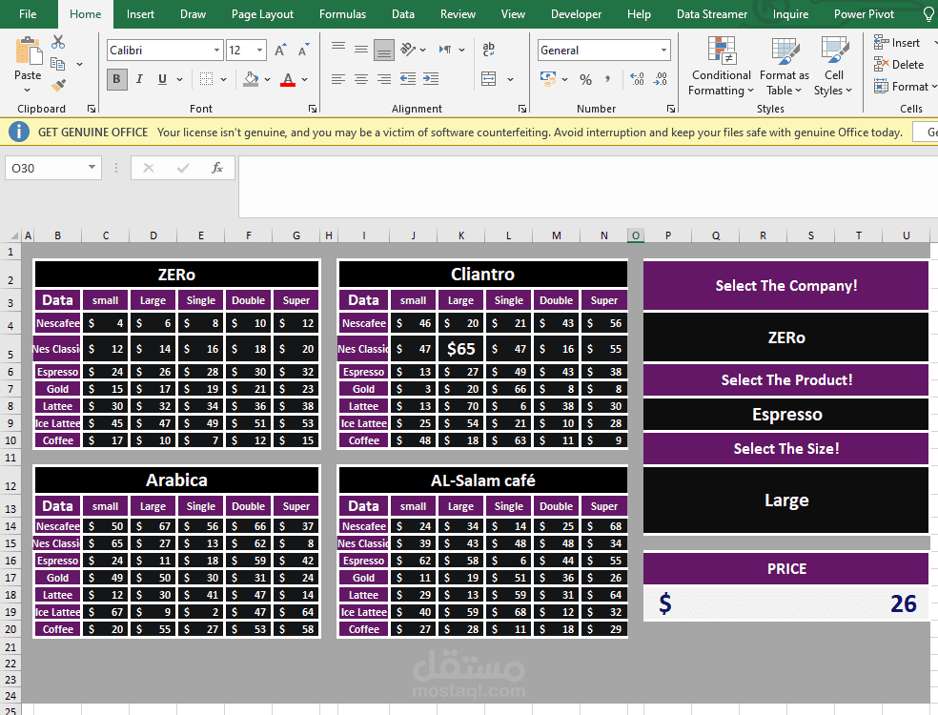The image size is (938, 715).
Task: Apply Comma Style format
Action: point(608,79)
